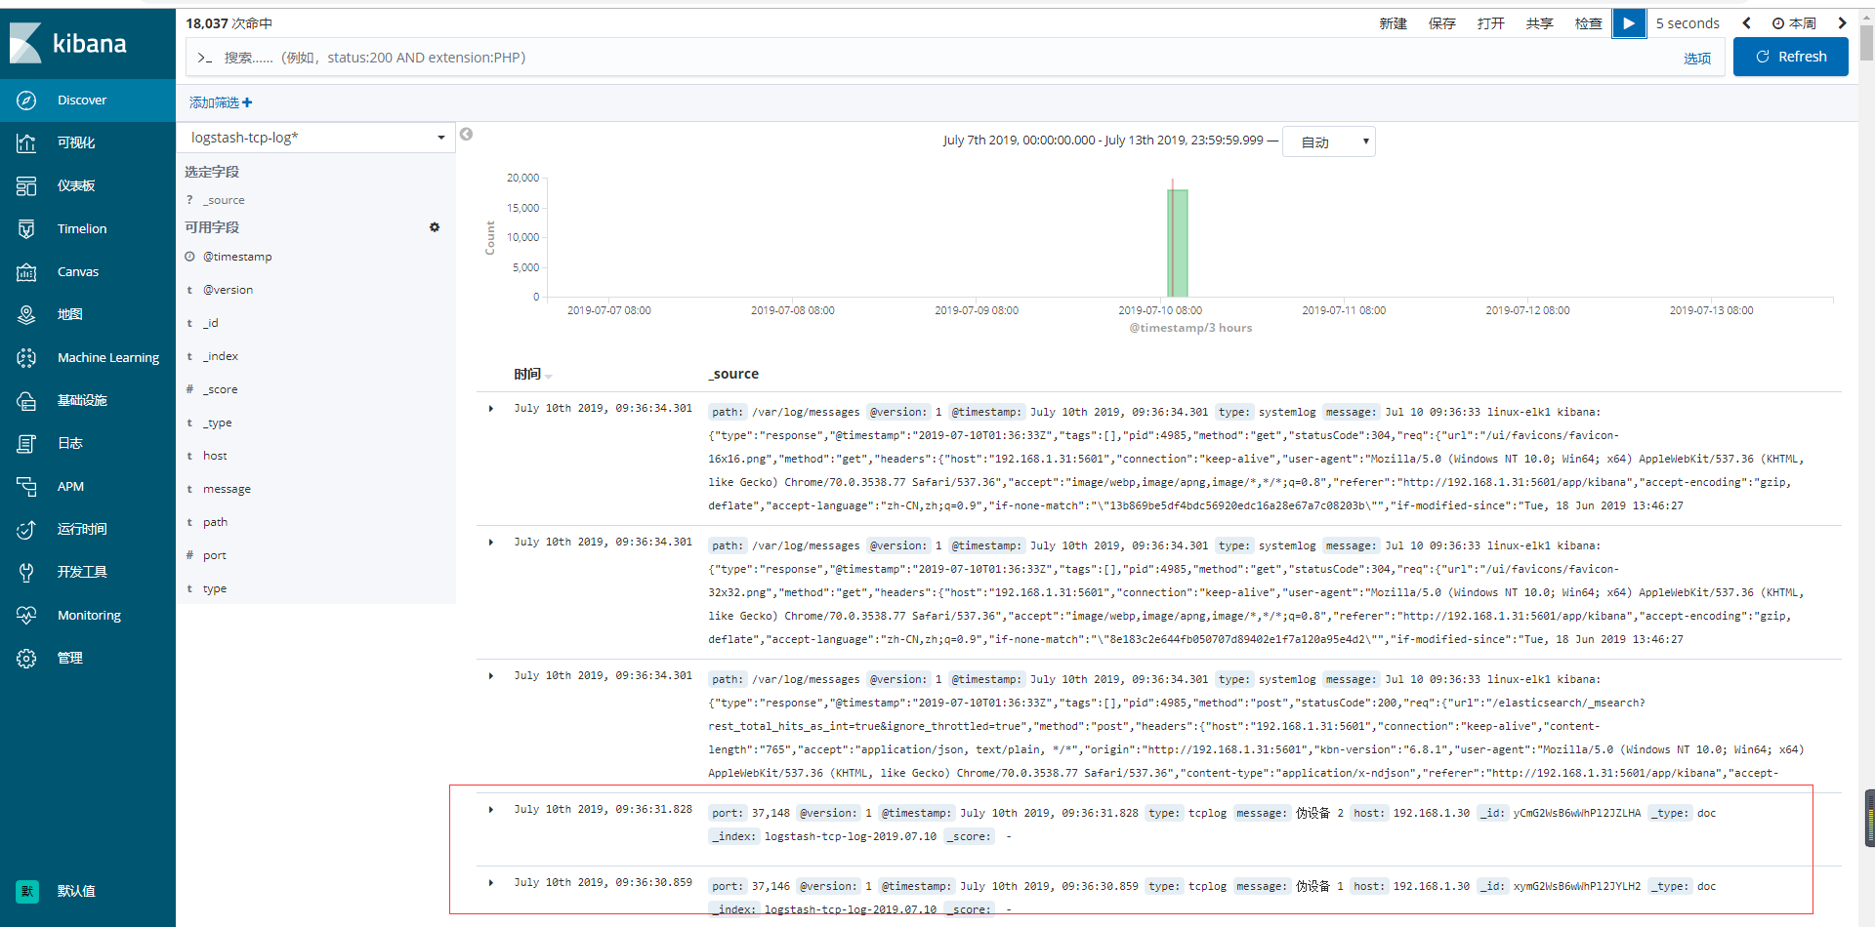Open the APM icon in the sidebar
The image size is (1875, 927).
(x=26, y=487)
